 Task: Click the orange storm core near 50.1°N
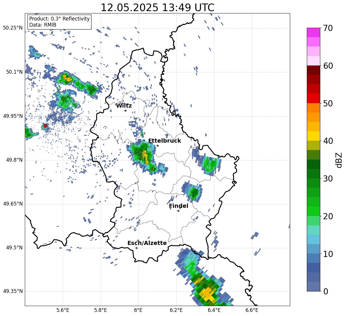click(x=67, y=78)
